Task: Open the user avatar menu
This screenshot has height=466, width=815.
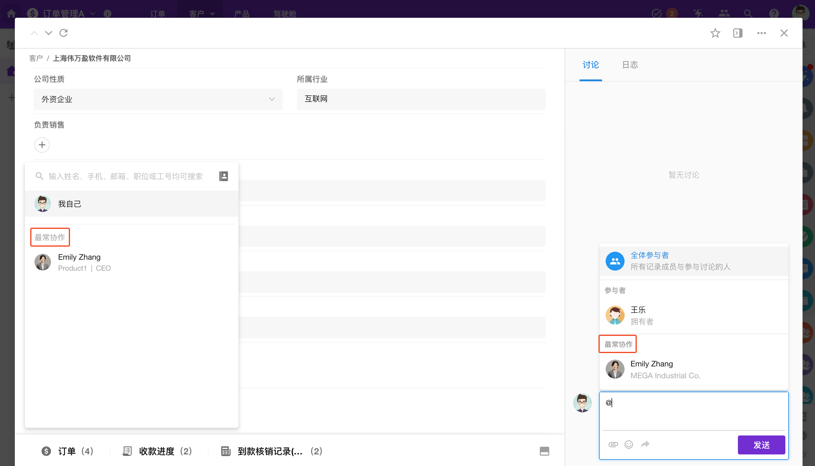Action: point(800,13)
